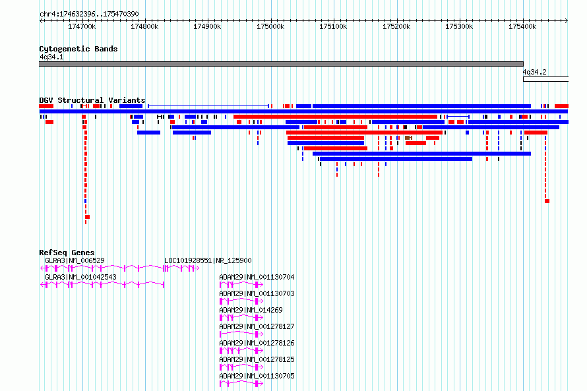Click the 174900k scale tick label
The width and height of the screenshot is (587, 391).
pyautogui.click(x=207, y=26)
